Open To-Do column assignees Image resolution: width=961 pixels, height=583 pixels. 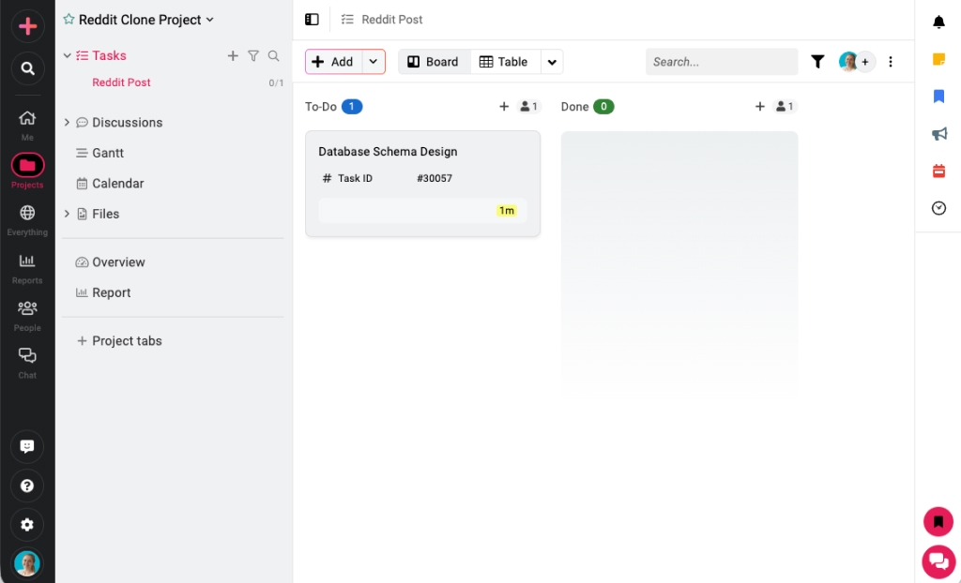coord(529,107)
